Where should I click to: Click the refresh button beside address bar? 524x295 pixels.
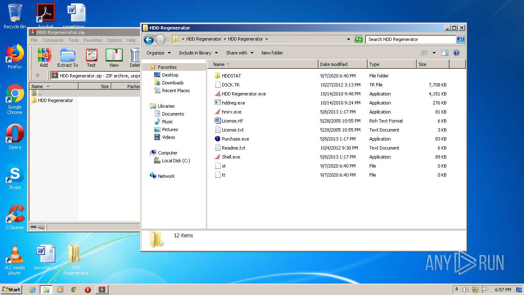(x=359, y=39)
